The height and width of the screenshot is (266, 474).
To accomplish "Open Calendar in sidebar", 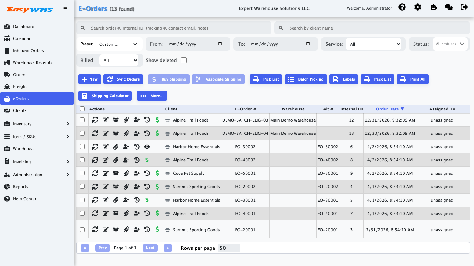I will [37, 38].
